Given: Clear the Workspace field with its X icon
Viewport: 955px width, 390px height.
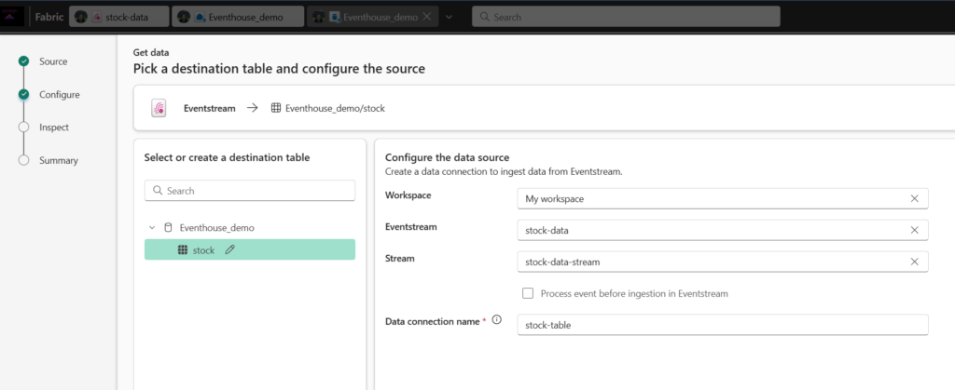Looking at the screenshot, I should 914,198.
